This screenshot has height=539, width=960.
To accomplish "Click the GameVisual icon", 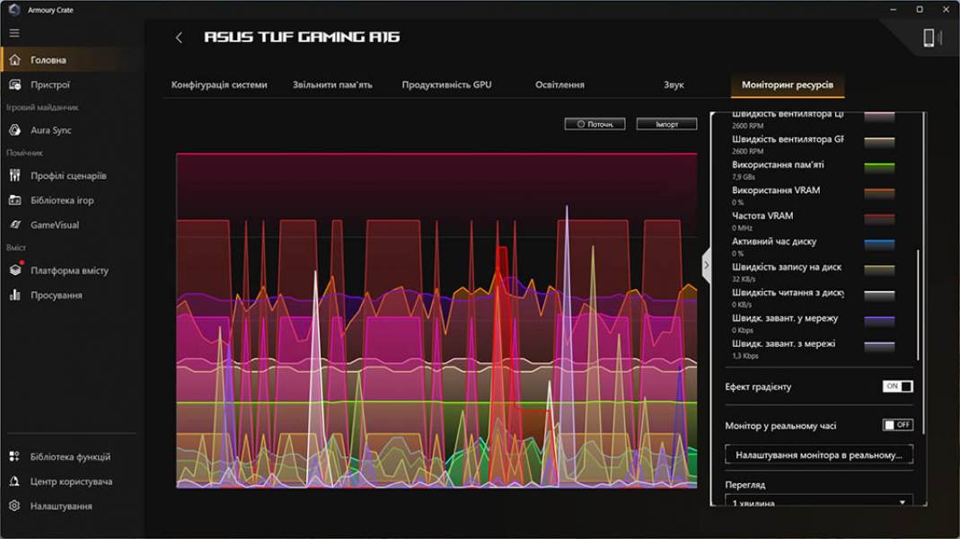I will pos(15,225).
